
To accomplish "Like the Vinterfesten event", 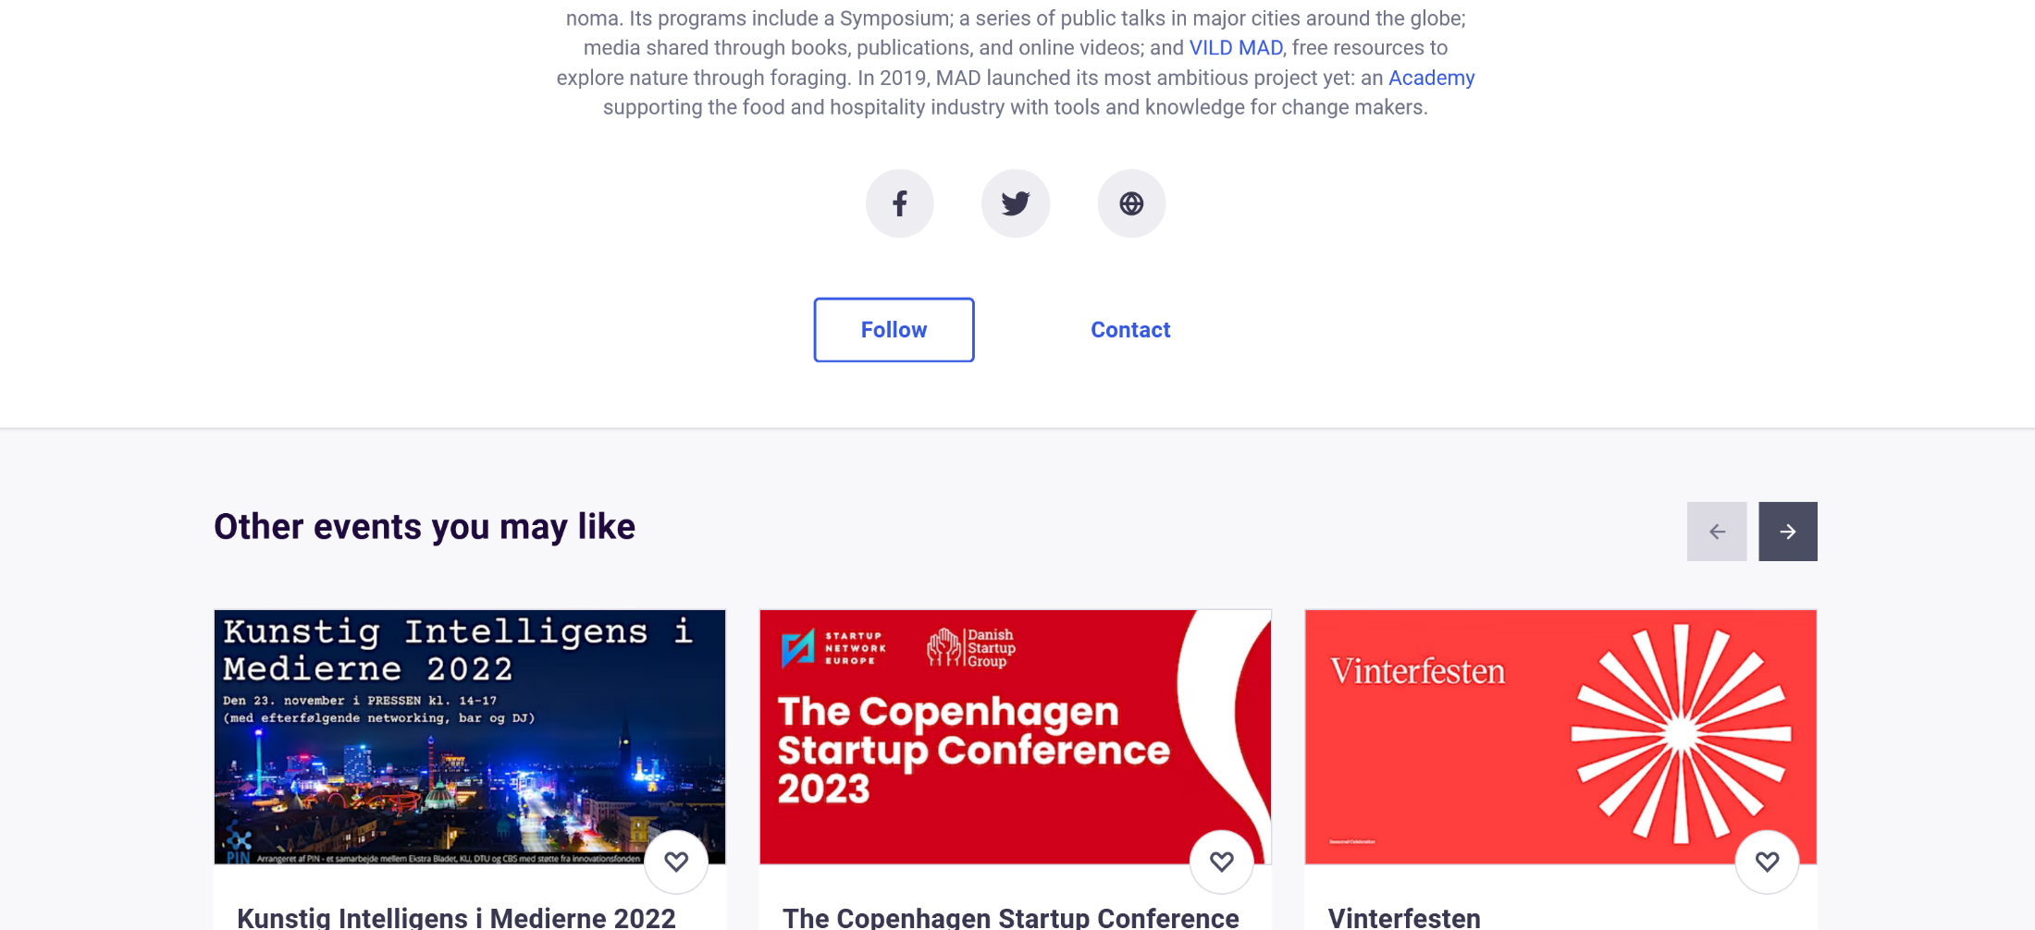I will [x=1767, y=862].
